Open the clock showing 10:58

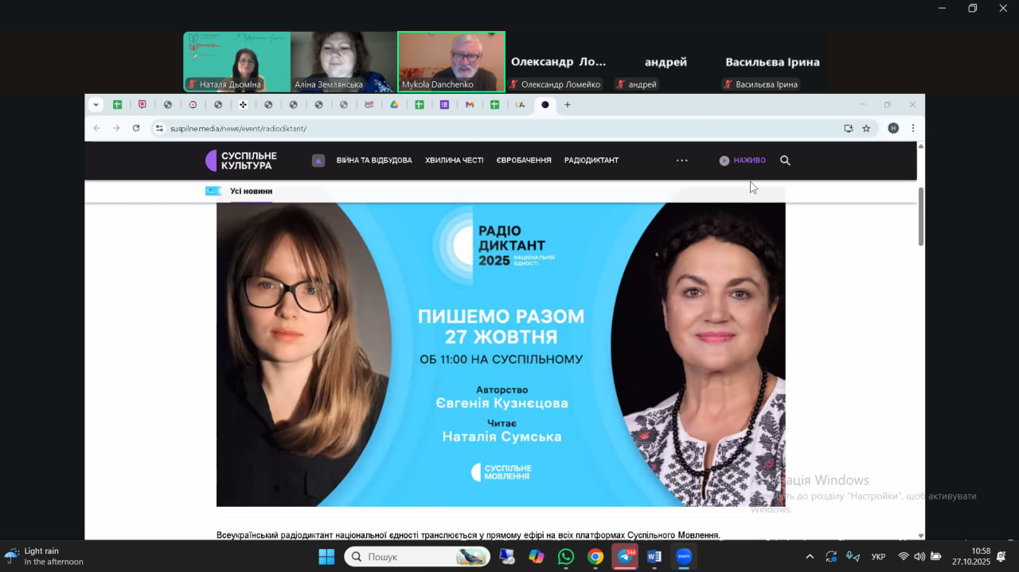971,556
